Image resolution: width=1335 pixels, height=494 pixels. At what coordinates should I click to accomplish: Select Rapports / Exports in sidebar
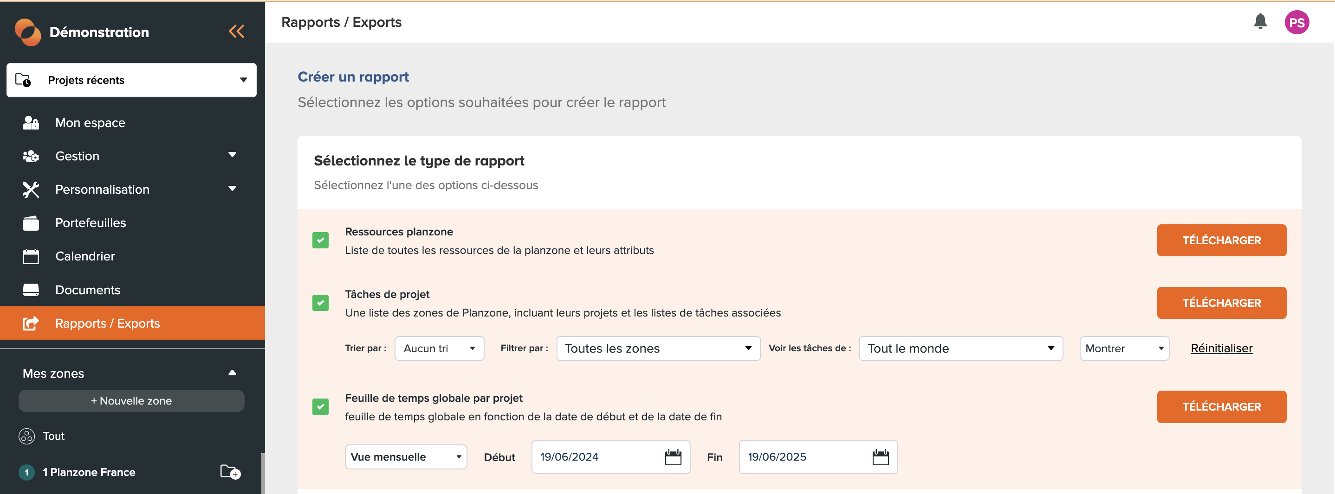(x=132, y=323)
